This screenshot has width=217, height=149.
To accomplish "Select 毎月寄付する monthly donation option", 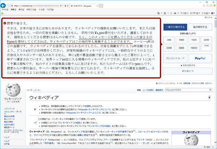I will 200,27.
